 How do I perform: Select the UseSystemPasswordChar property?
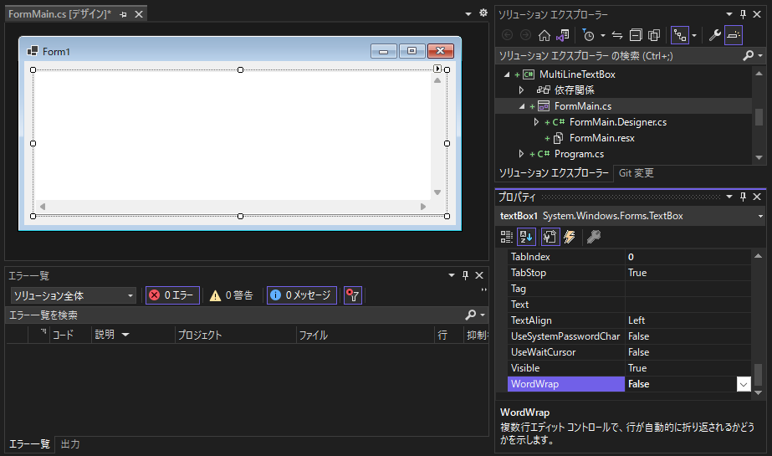(565, 336)
